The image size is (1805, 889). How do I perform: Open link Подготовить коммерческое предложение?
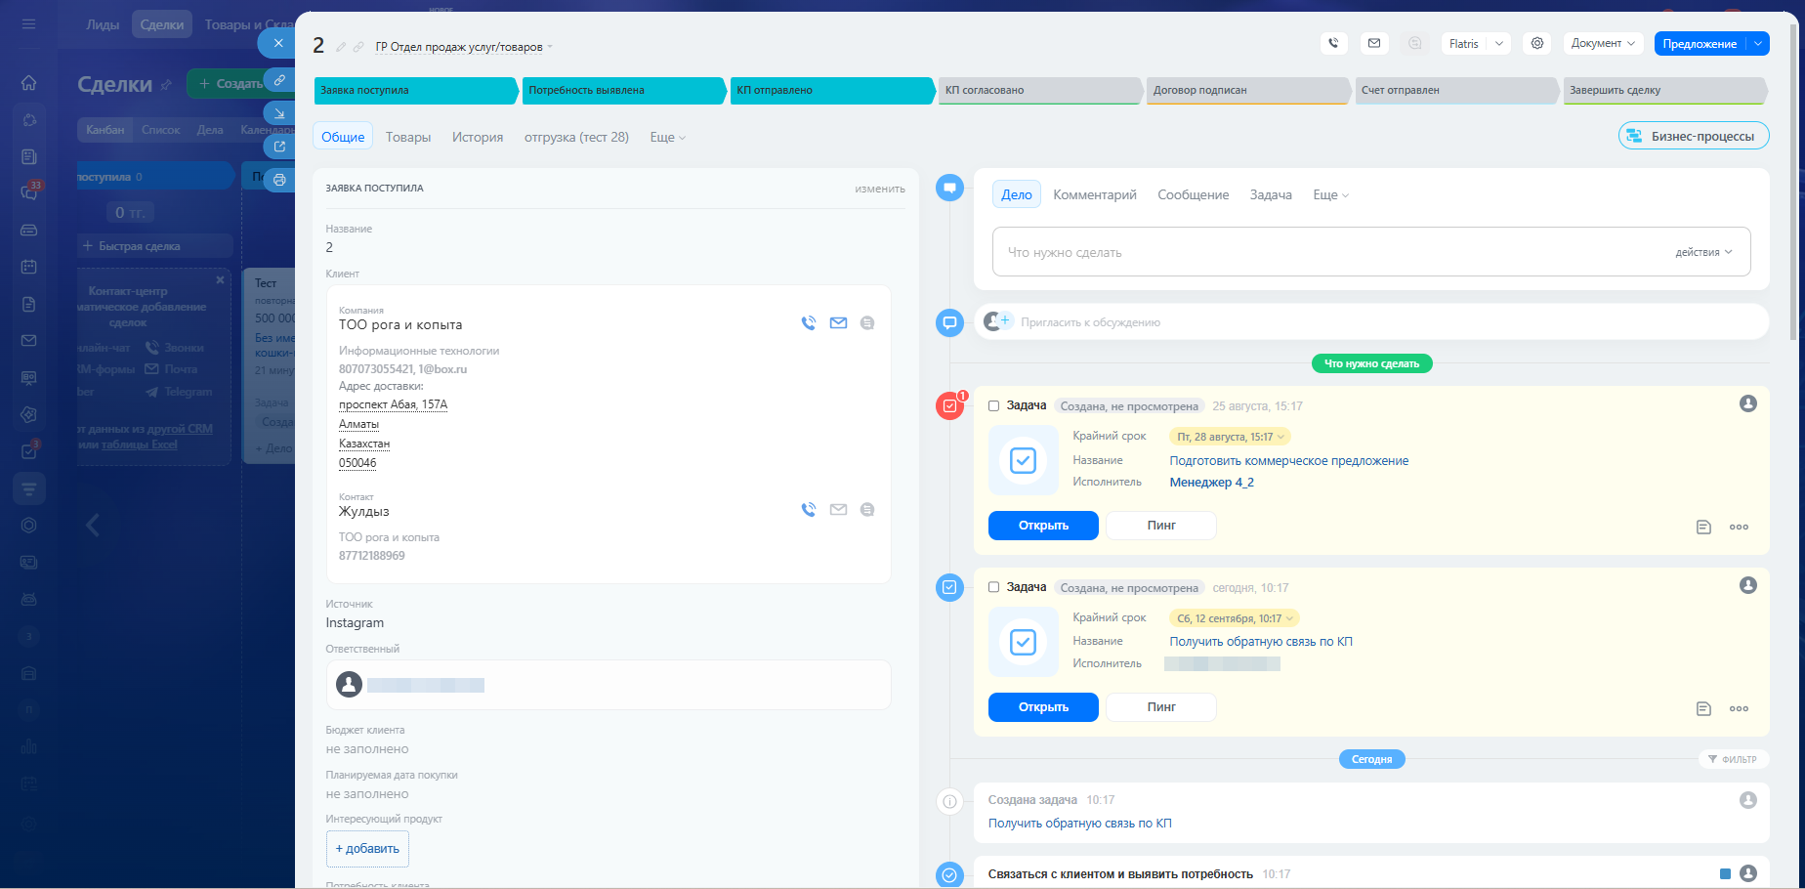1289,461
